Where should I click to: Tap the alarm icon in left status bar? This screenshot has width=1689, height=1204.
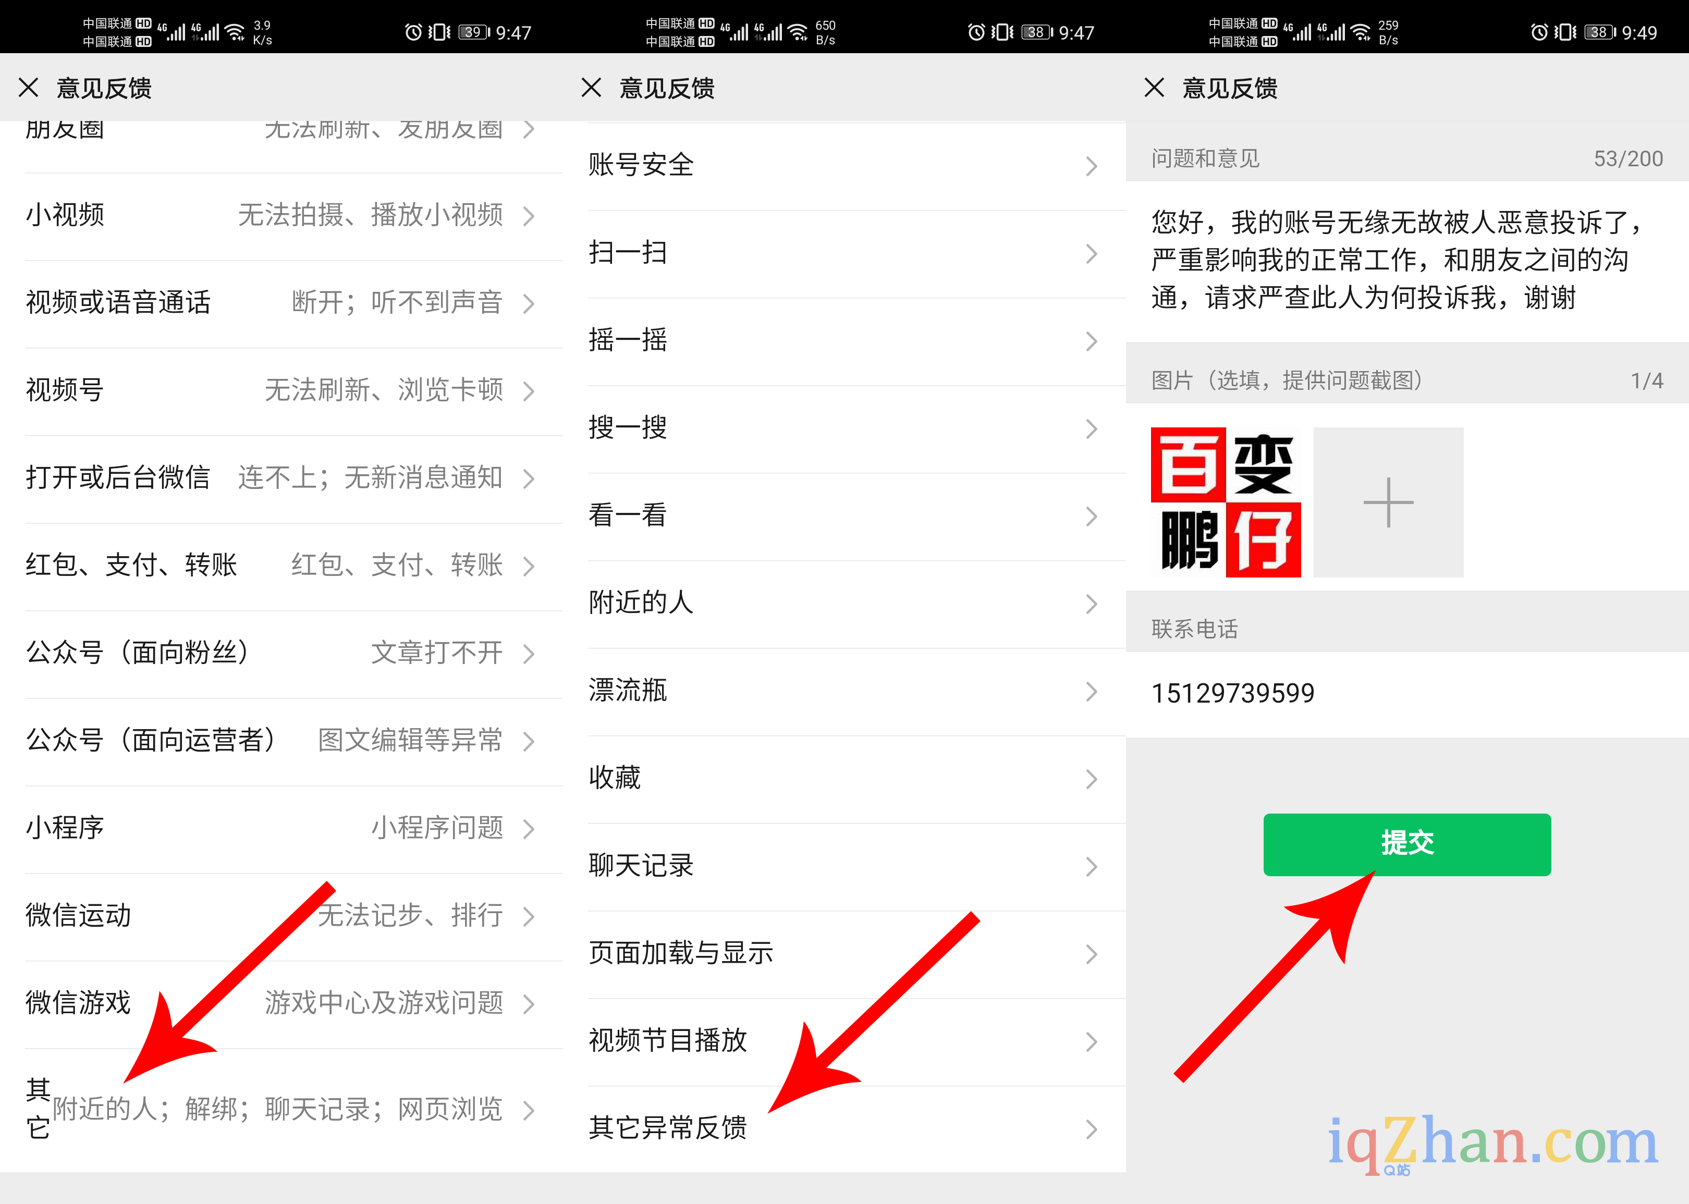(x=413, y=32)
